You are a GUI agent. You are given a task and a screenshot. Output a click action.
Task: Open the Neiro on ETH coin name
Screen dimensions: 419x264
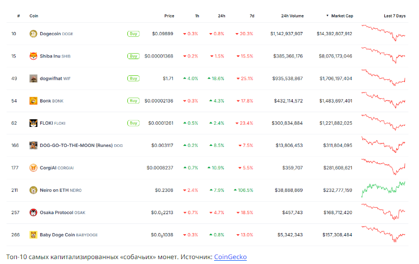61,190
